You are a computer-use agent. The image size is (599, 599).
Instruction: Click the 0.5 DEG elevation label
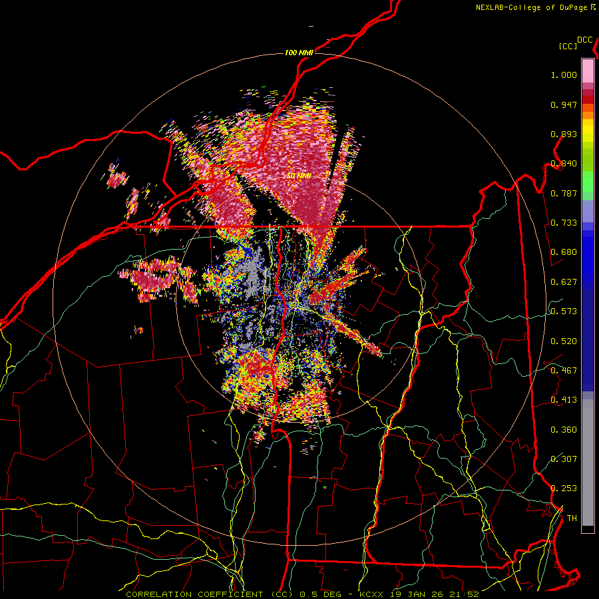pyautogui.click(x=321, y=594)
